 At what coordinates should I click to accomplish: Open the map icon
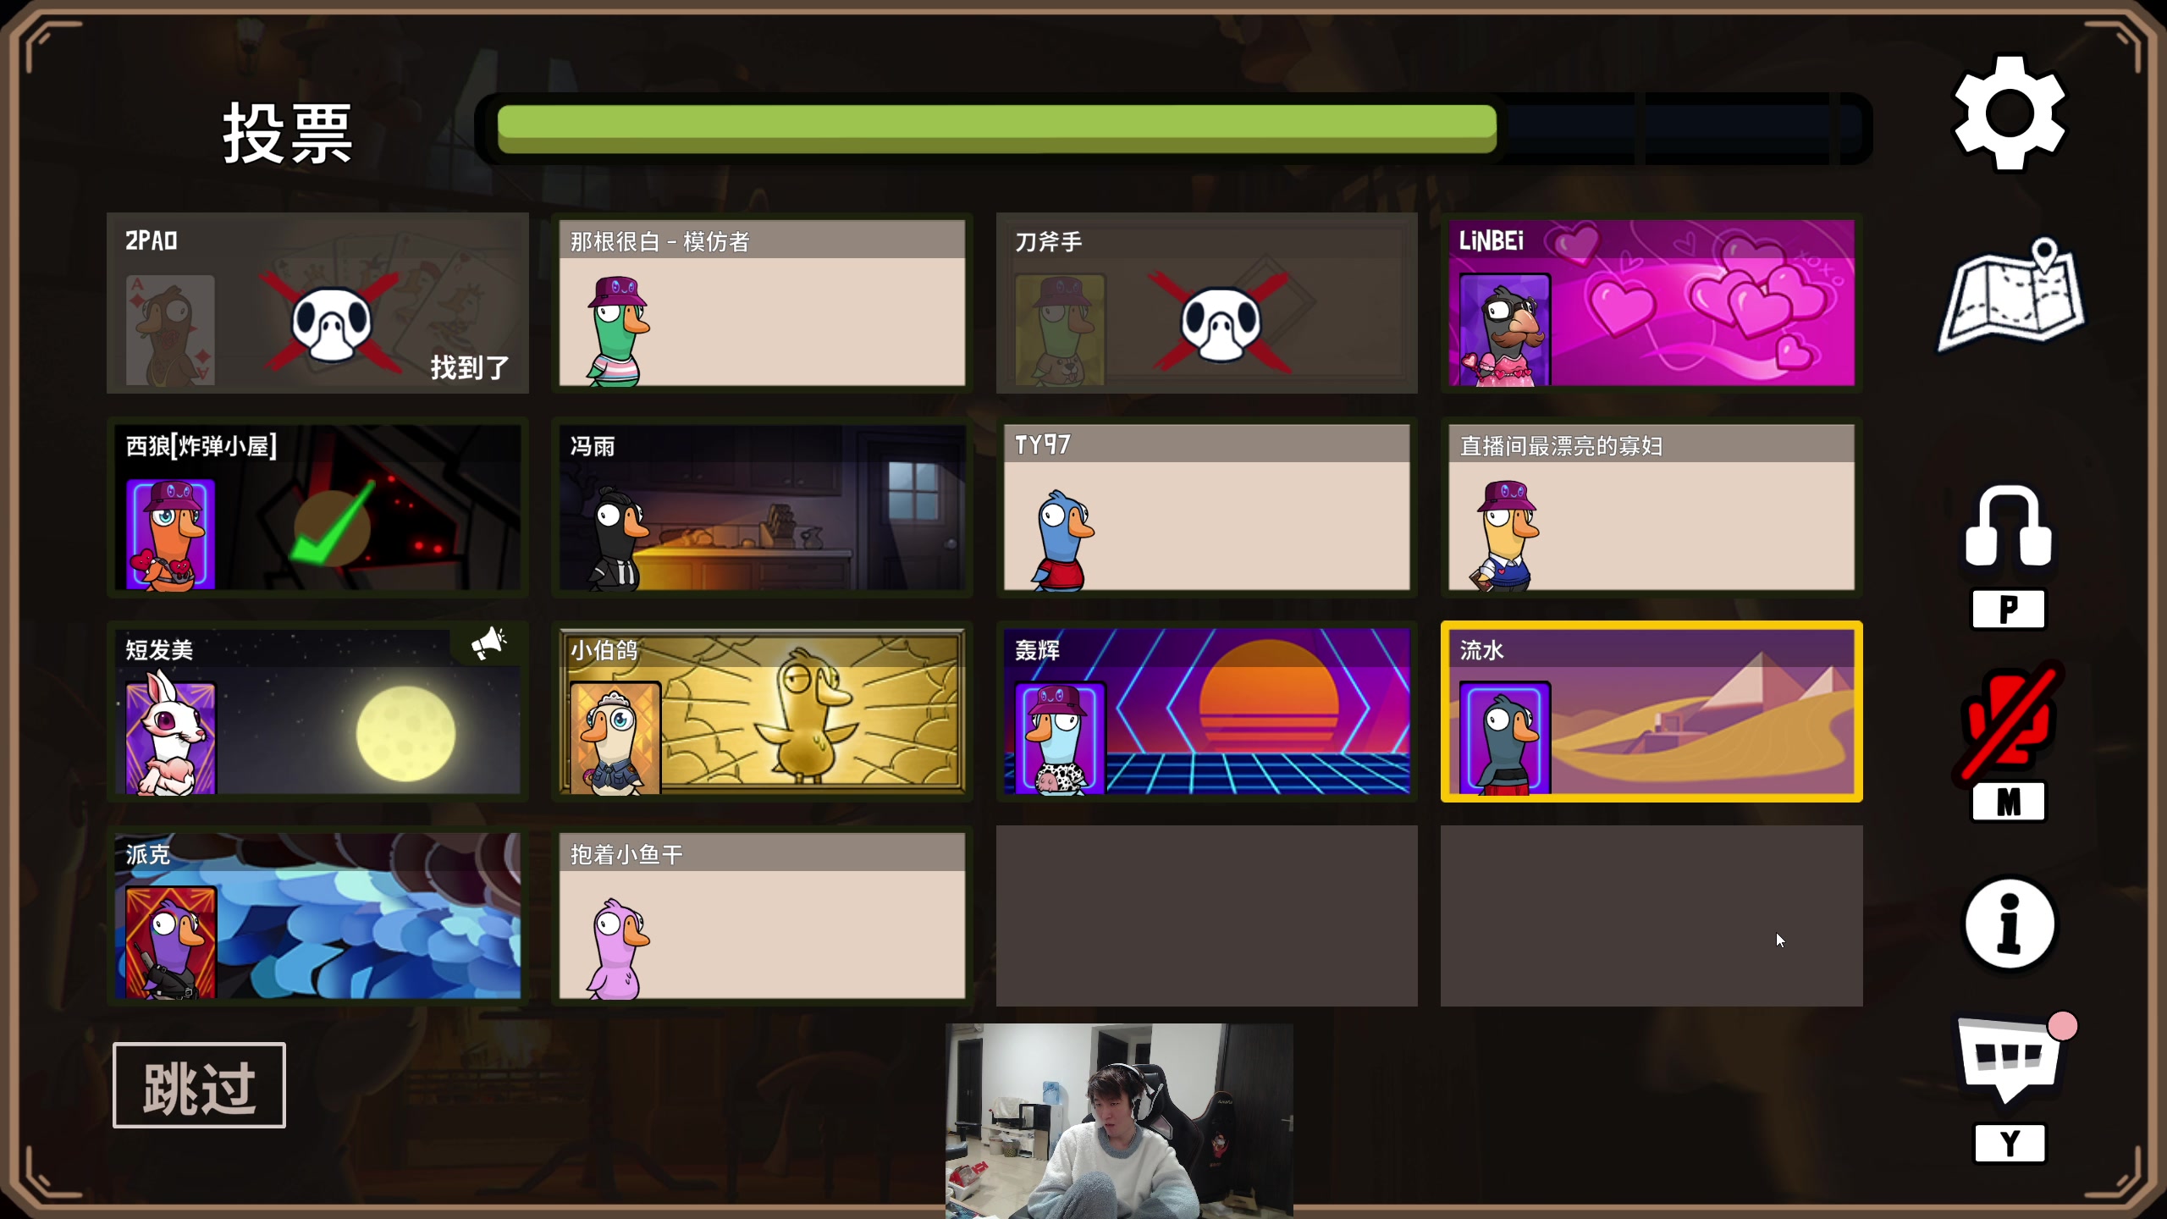point(2011,296)
